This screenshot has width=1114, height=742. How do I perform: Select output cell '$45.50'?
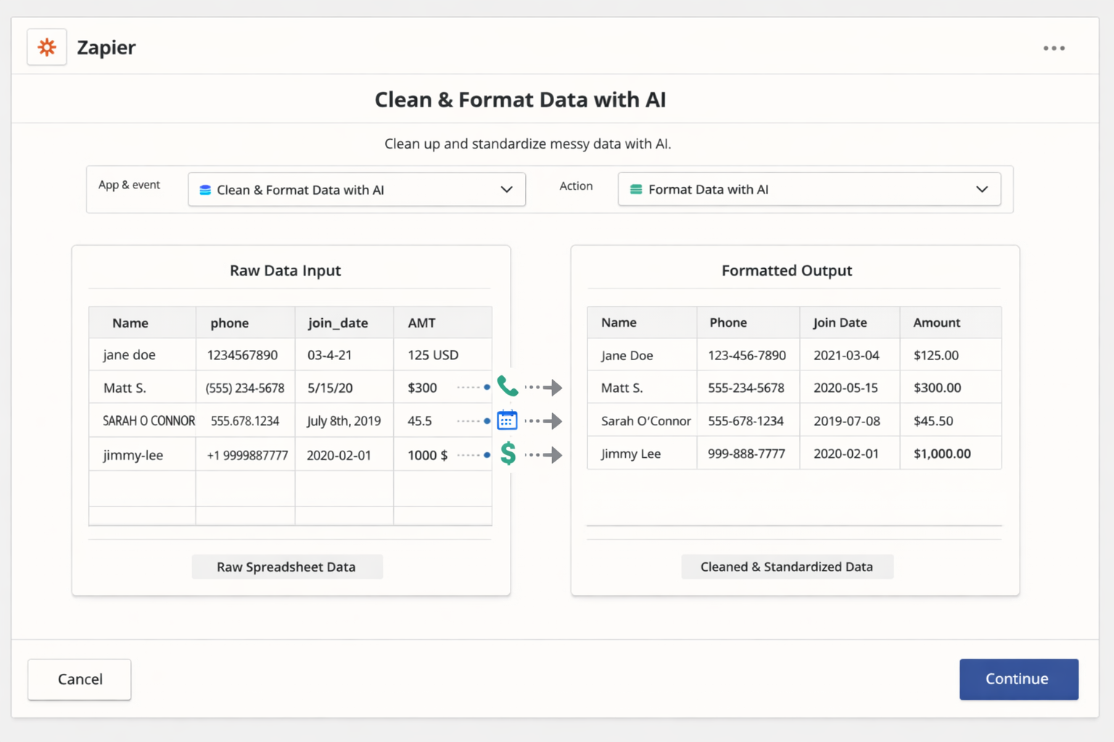coord(950,420)
